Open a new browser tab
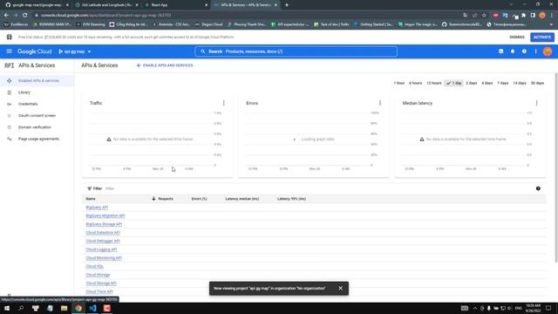 pyautogui.click(x=287, y=5)
